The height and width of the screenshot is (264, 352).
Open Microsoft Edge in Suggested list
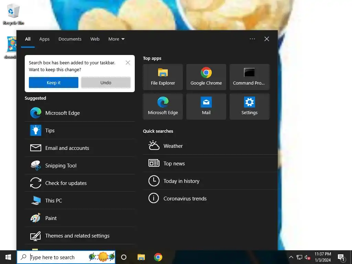tap(80, 113)
